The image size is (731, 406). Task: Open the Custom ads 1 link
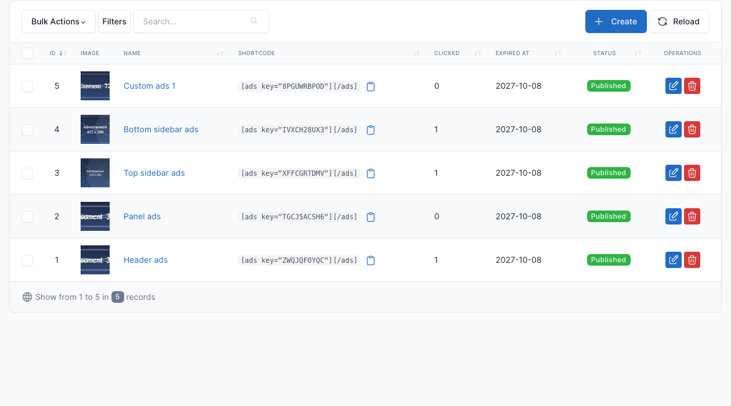tap(150, 86)
